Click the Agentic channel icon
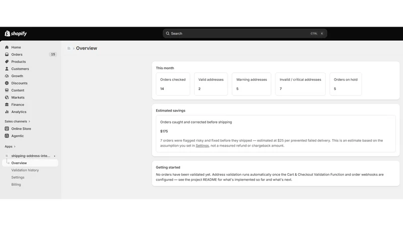Image resolution: width=403 pixels, height=226 pixels. [7, 136]
